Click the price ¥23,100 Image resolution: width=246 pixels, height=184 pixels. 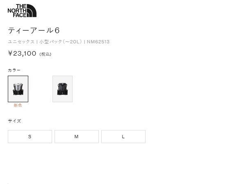(x=22, y=54)
